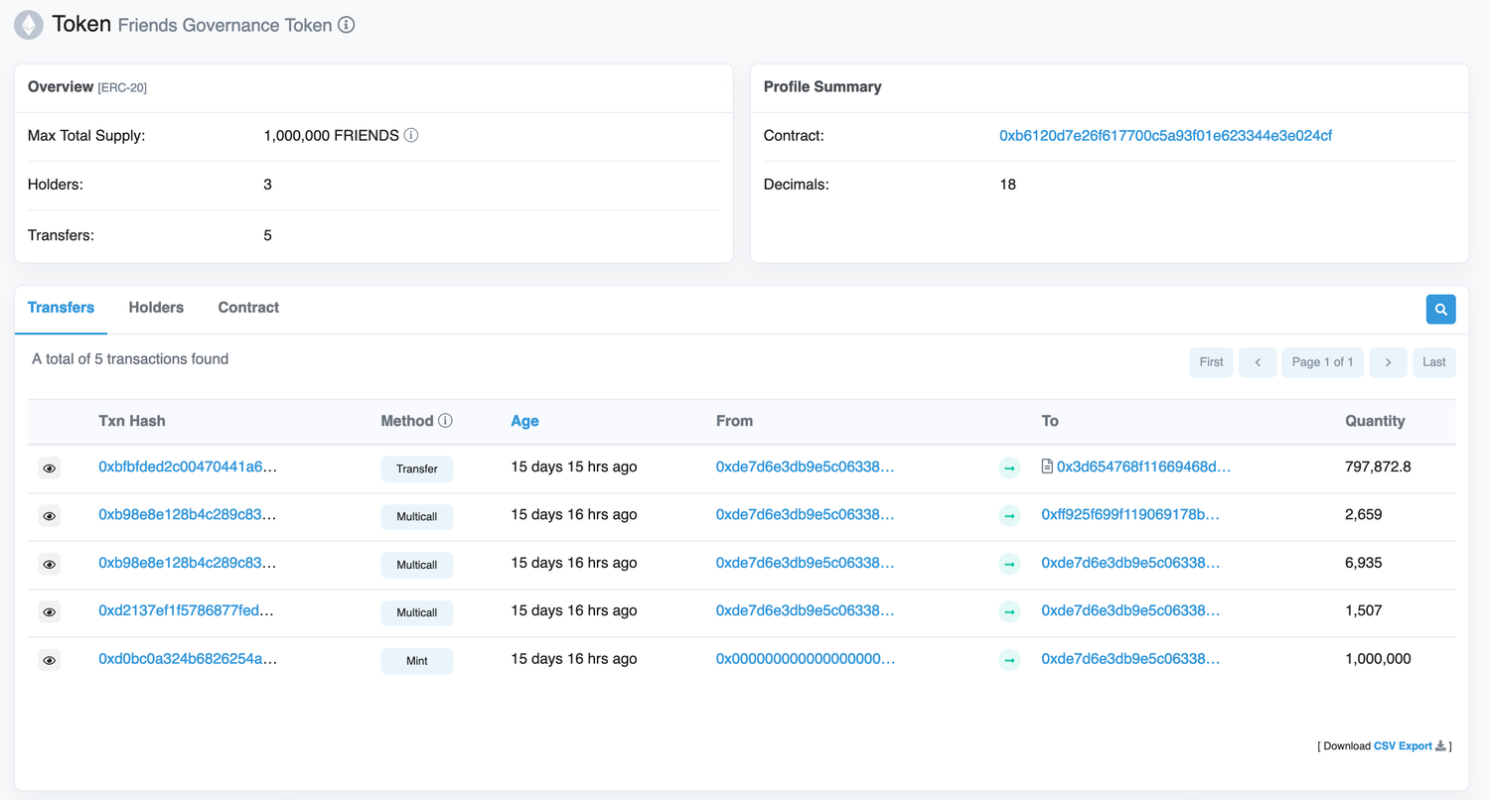Toggle eye icon for 0xbfbfded2c00470441a6 transaction
1490x800 pixels.
50,467
